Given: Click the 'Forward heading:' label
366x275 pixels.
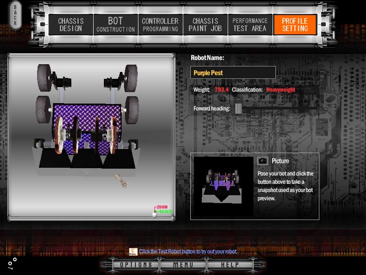Looking at the screenshot, I should coord(212,109).
